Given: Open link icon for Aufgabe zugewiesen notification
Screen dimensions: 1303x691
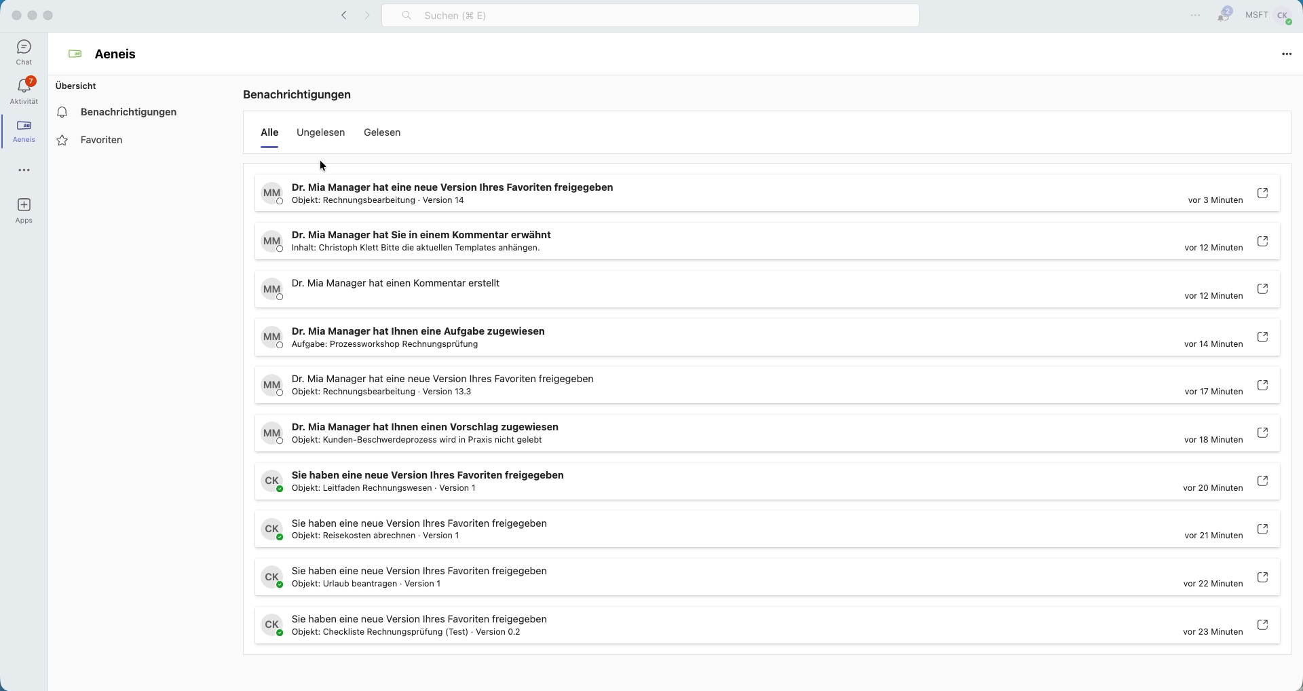Looking at the screenshot, I should click(1262, 337).
